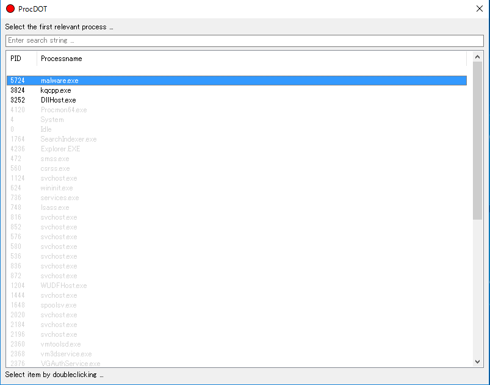The image size is (490, 385).
Task: Select the System process with PID 4
Action: [52, 120]
